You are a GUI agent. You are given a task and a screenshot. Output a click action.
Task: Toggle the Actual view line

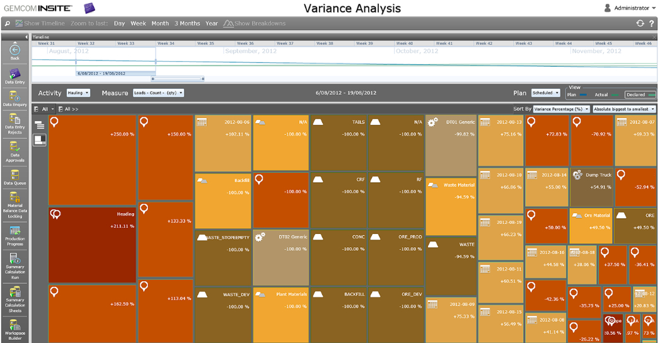pos(607,95)
